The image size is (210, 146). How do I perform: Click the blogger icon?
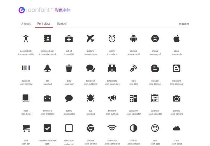click(x=155, y=68)
